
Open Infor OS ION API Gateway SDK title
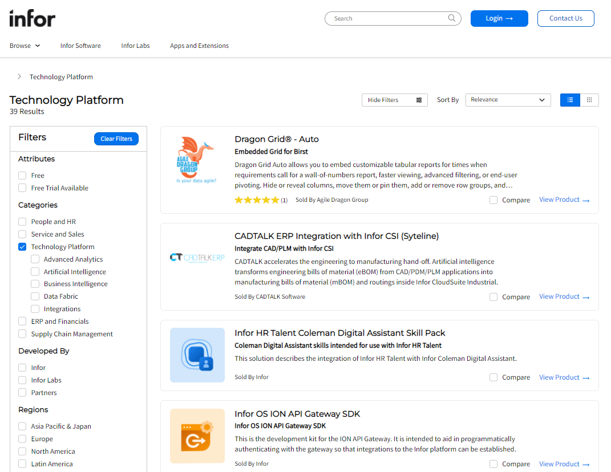click(297, 414)
